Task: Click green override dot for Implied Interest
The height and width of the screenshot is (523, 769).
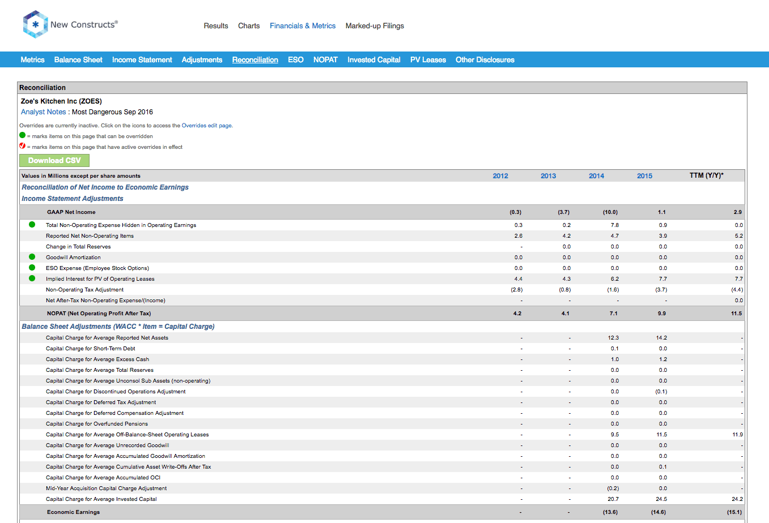Action: pyautogui.click(x=32, y=278)
